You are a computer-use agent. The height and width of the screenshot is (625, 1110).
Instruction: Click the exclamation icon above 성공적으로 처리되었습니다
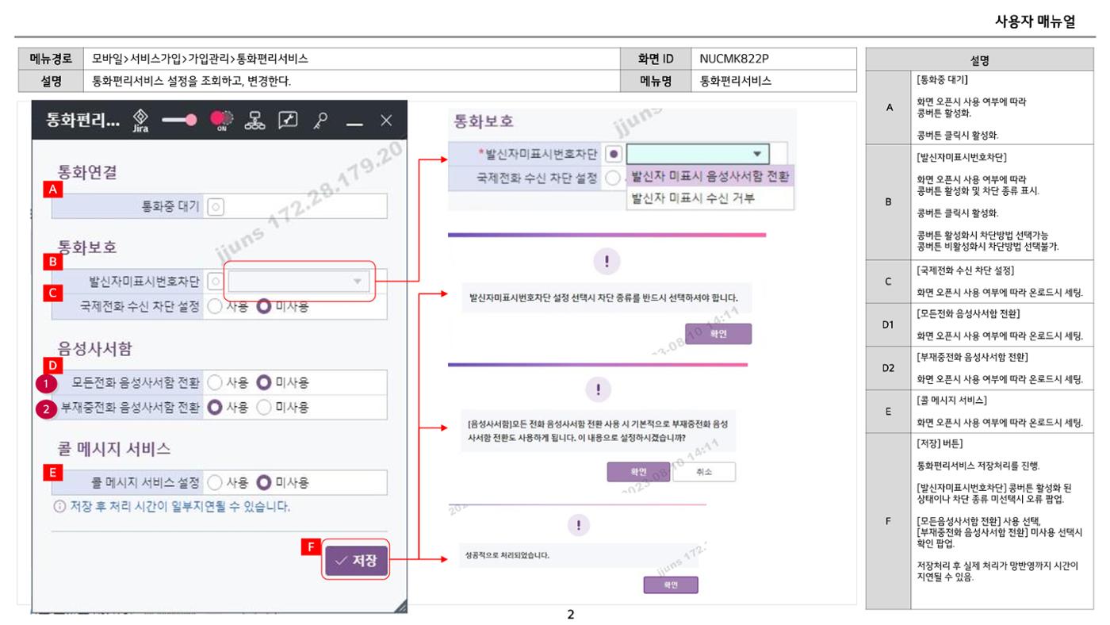pyautogui.click(x=580, y=524)
